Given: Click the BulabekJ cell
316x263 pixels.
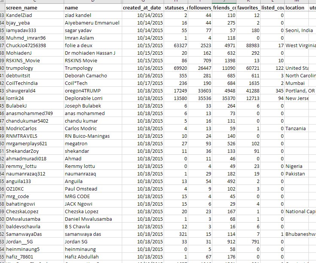Looking at the screenshot, I should (x=34, y=106).
